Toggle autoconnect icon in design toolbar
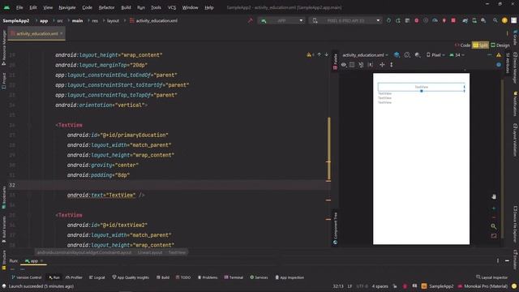This screenshot has width=519, height=292. [352, 65]
